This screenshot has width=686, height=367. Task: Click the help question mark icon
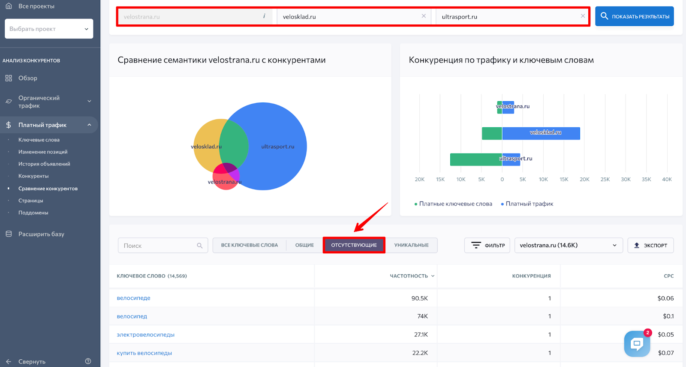click(x=88, y=361)
